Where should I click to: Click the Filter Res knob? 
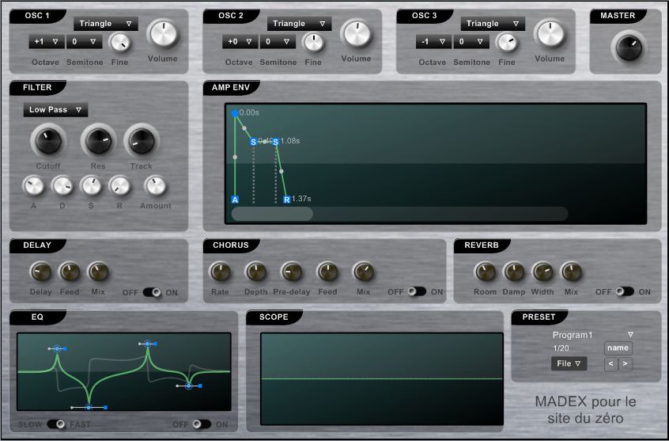click(97, 143)
